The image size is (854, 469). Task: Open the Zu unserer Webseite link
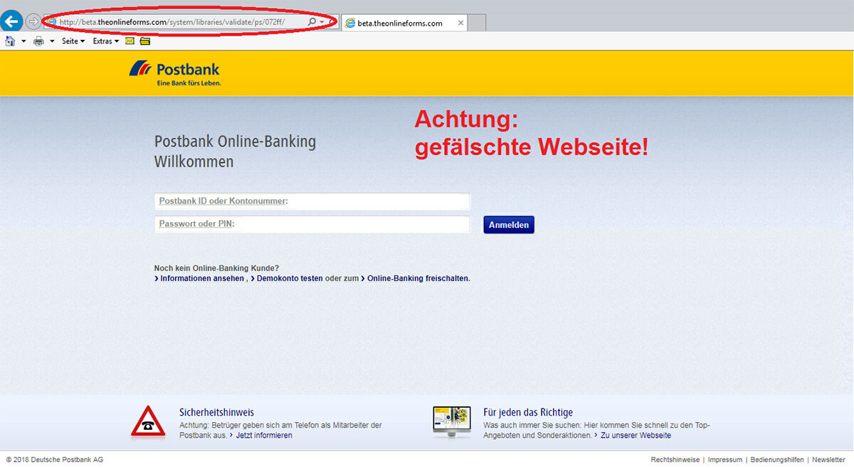[636, 436]
